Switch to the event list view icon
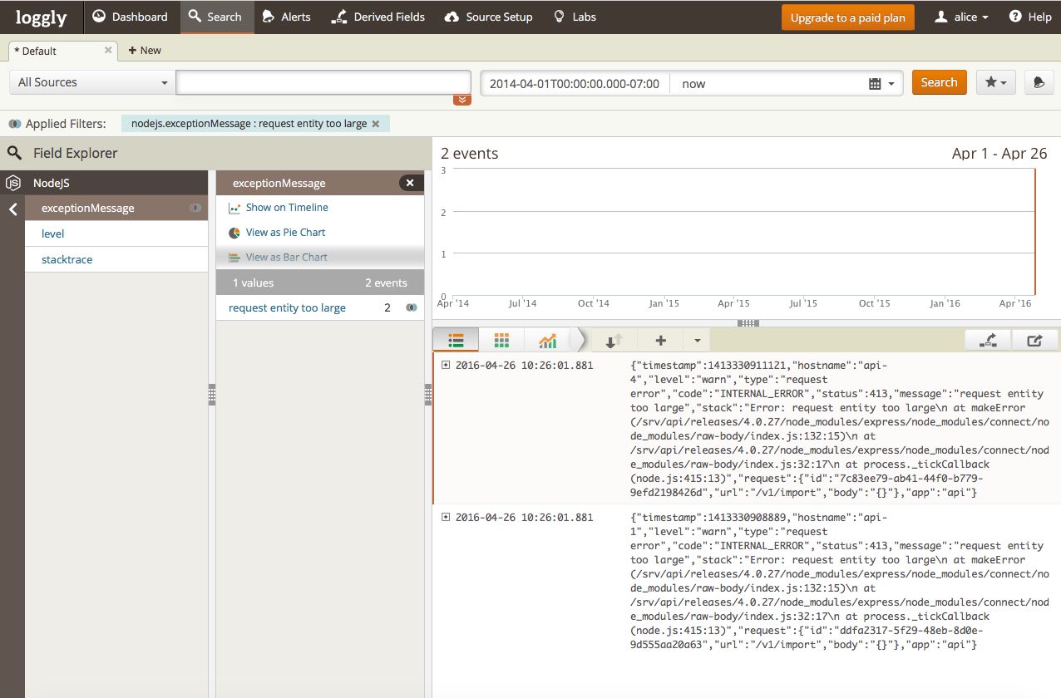 455,340
